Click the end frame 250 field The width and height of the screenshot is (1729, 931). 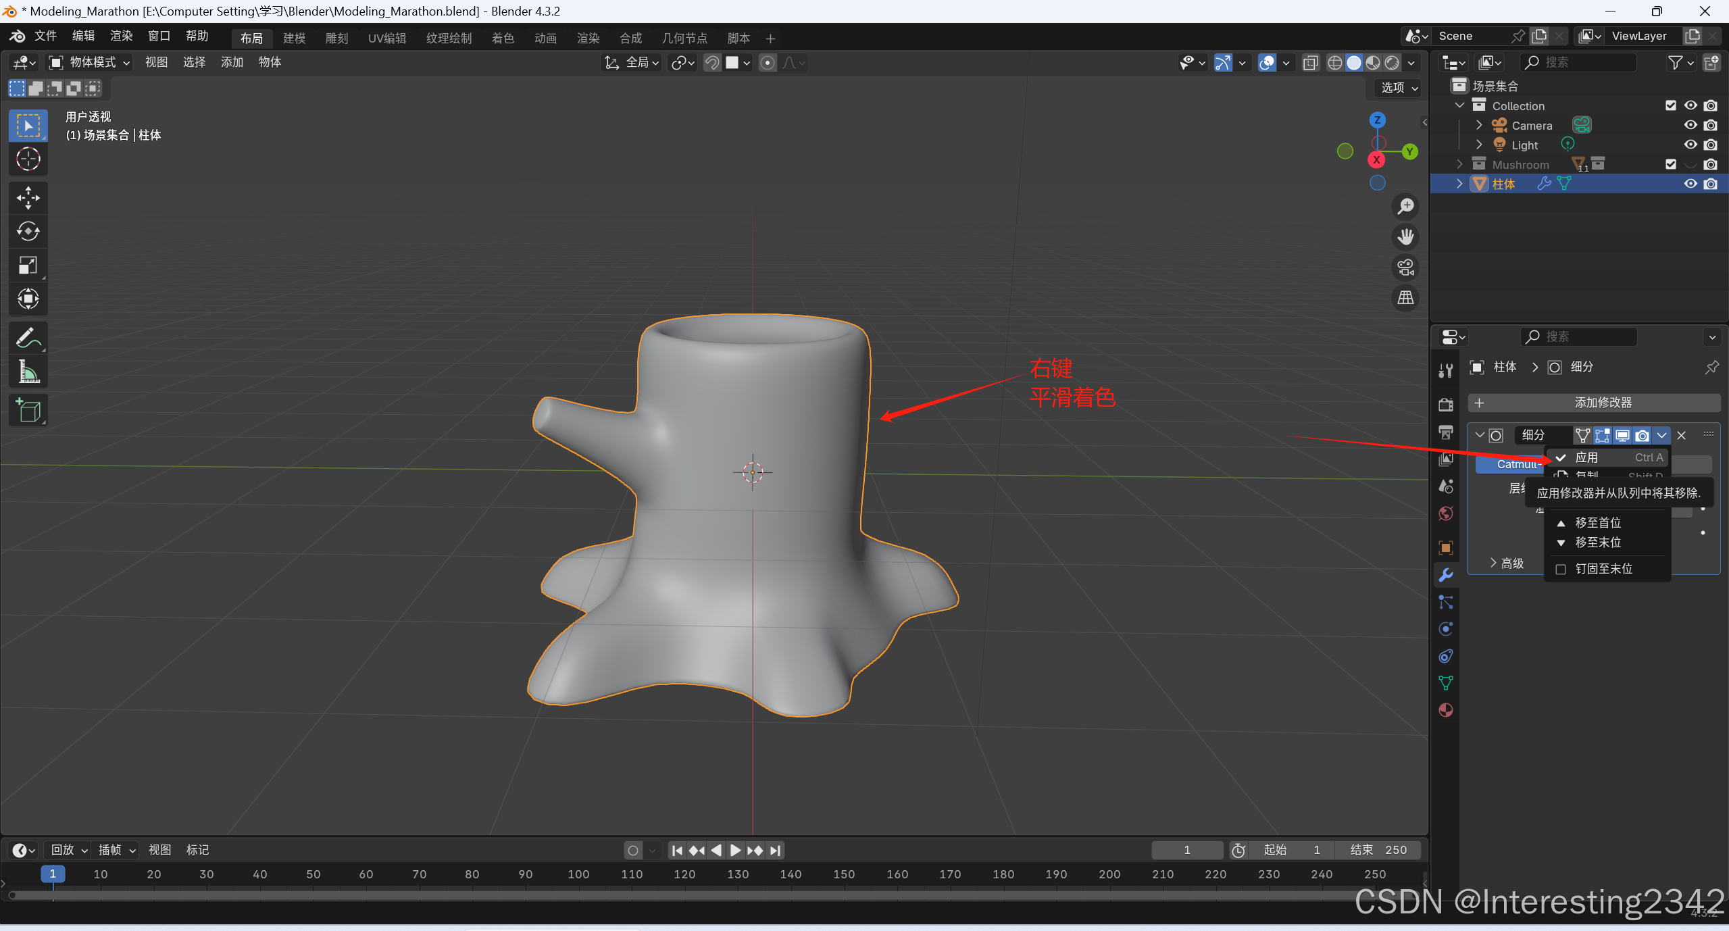pos(1378,850)
